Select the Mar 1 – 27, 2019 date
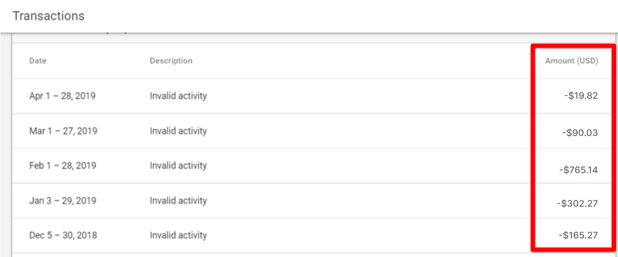Screen dimensions: 618x257 63,131
